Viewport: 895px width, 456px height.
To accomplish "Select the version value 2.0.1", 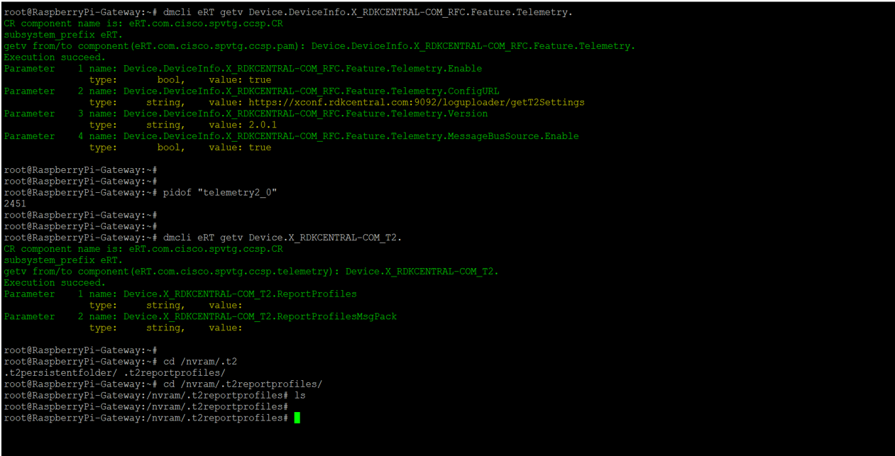I will (262, 125).
